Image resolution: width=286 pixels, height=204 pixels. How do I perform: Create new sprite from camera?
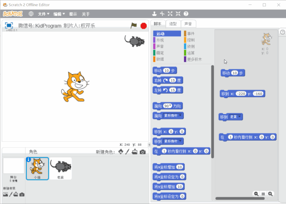point(143,152)
